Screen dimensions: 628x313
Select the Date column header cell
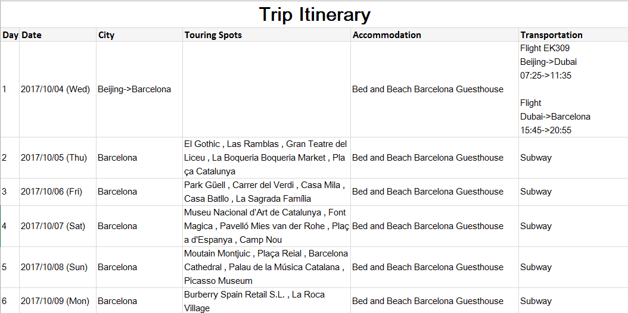pyautogui.click(x=57, y=35)
